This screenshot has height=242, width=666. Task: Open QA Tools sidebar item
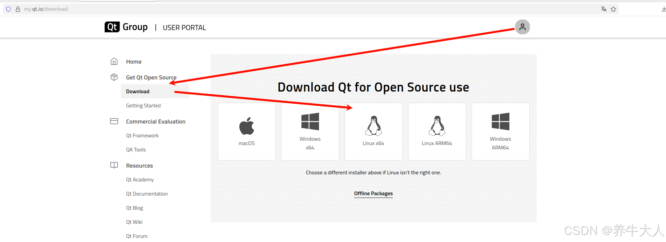coord(136,150)
